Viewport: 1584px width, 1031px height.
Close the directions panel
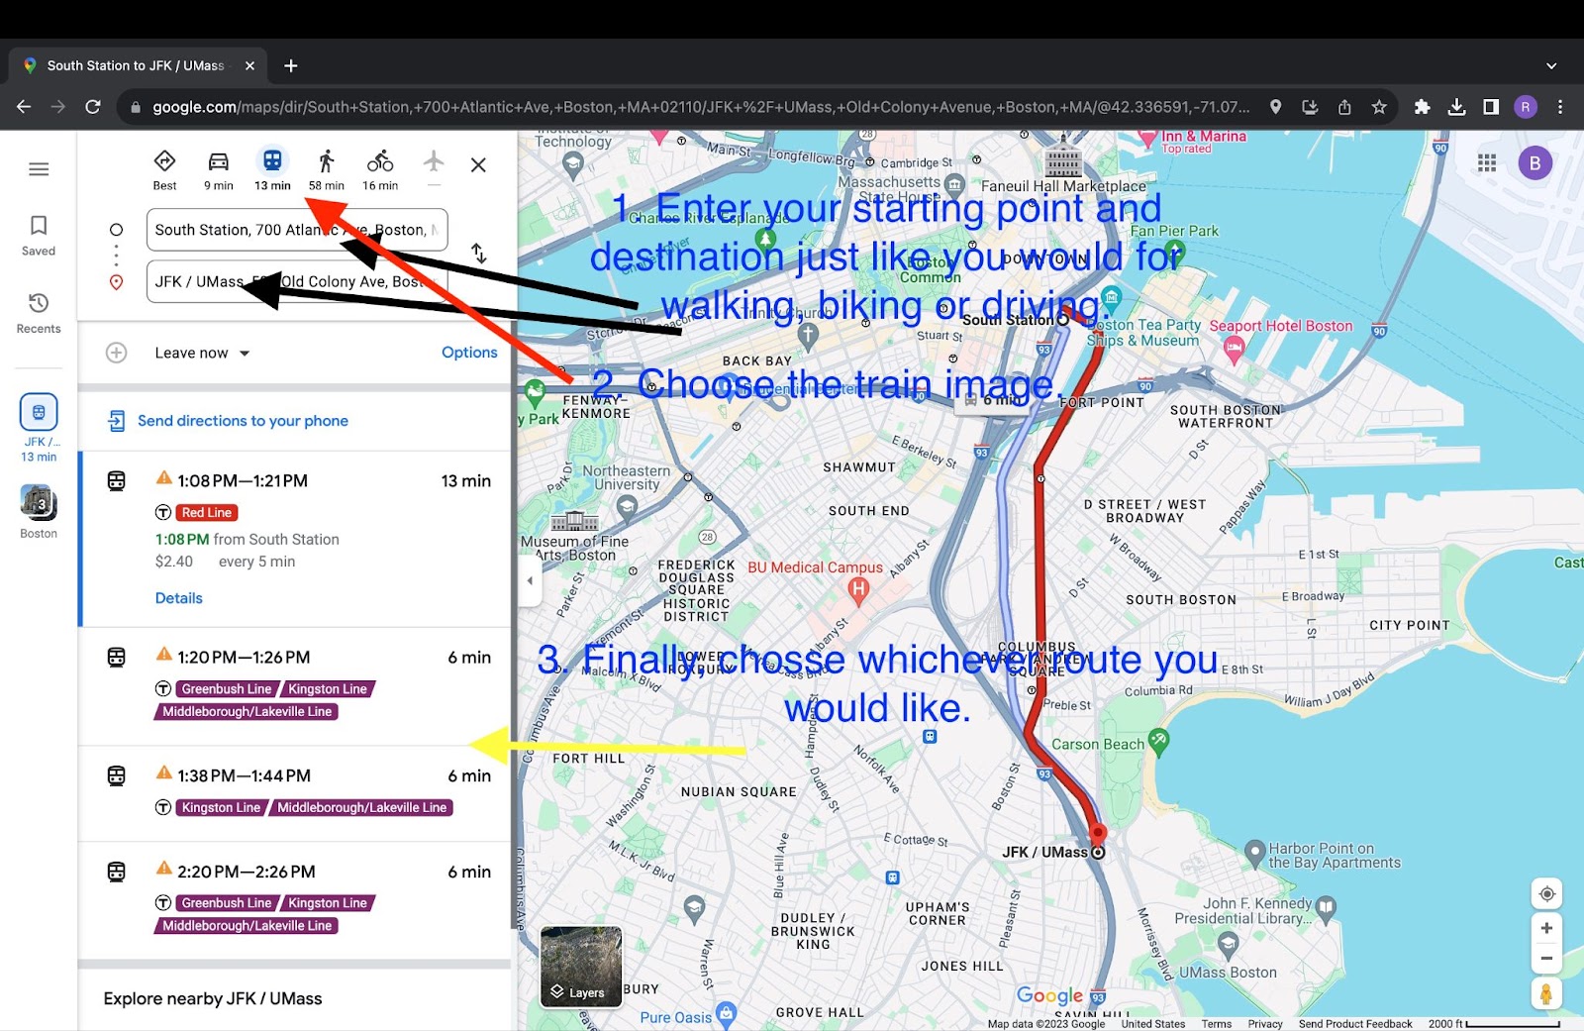[478, 165]
